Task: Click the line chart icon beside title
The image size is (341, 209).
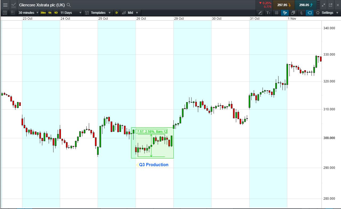Action: tap(13, 5)
